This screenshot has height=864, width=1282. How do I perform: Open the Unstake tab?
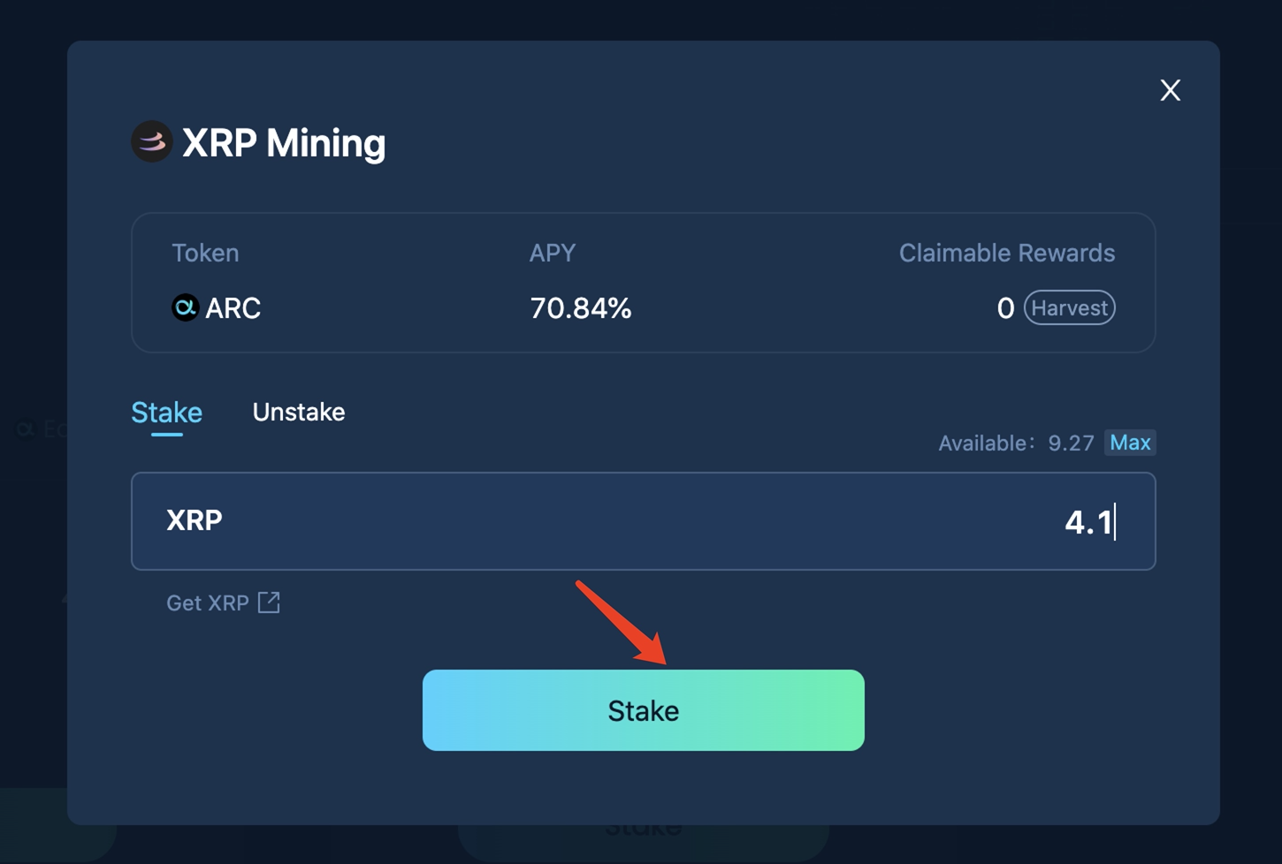click(x=298, y=413)
